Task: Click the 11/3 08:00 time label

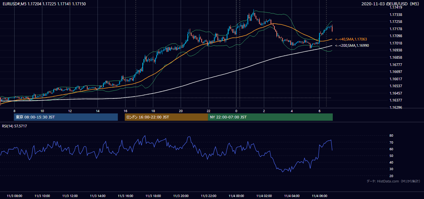Action: coord(15,196)
